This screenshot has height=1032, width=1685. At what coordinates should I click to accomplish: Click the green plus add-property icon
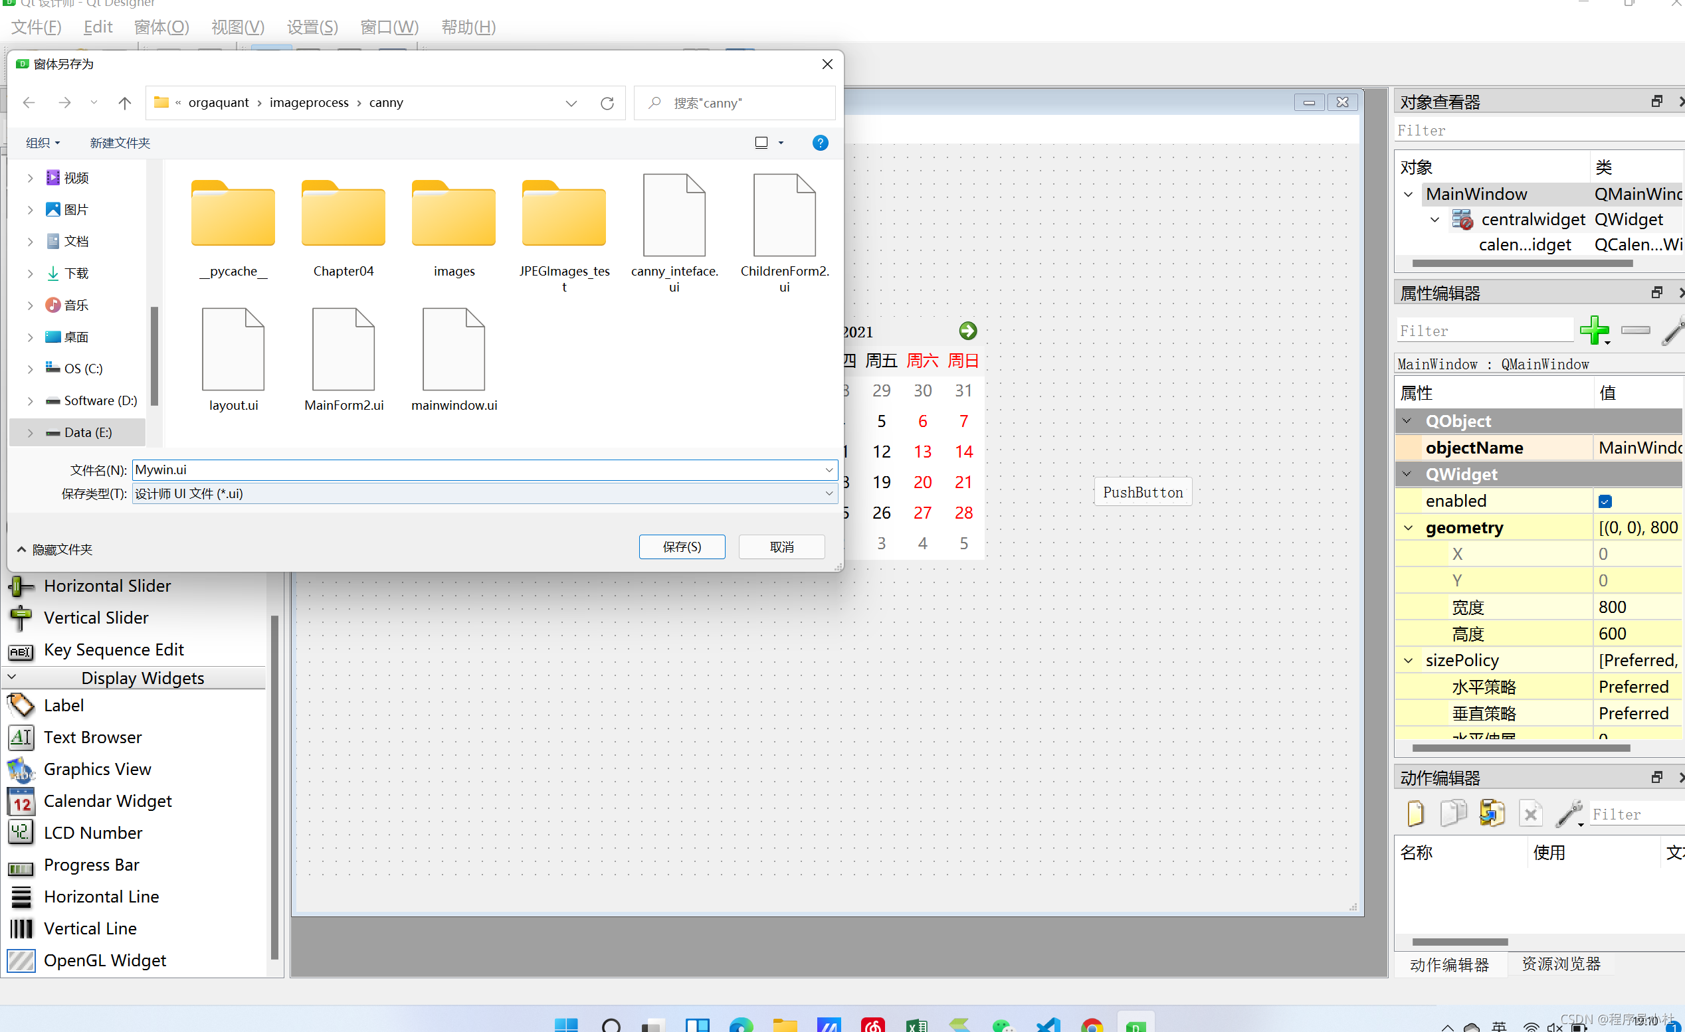click(1593, 330)
